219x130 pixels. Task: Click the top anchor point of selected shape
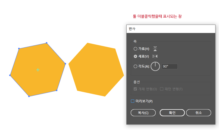point(47,43)
